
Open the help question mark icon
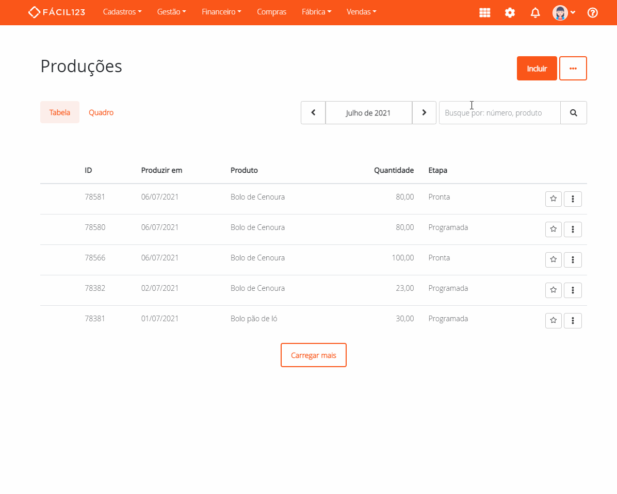click(x=592, y=13)
